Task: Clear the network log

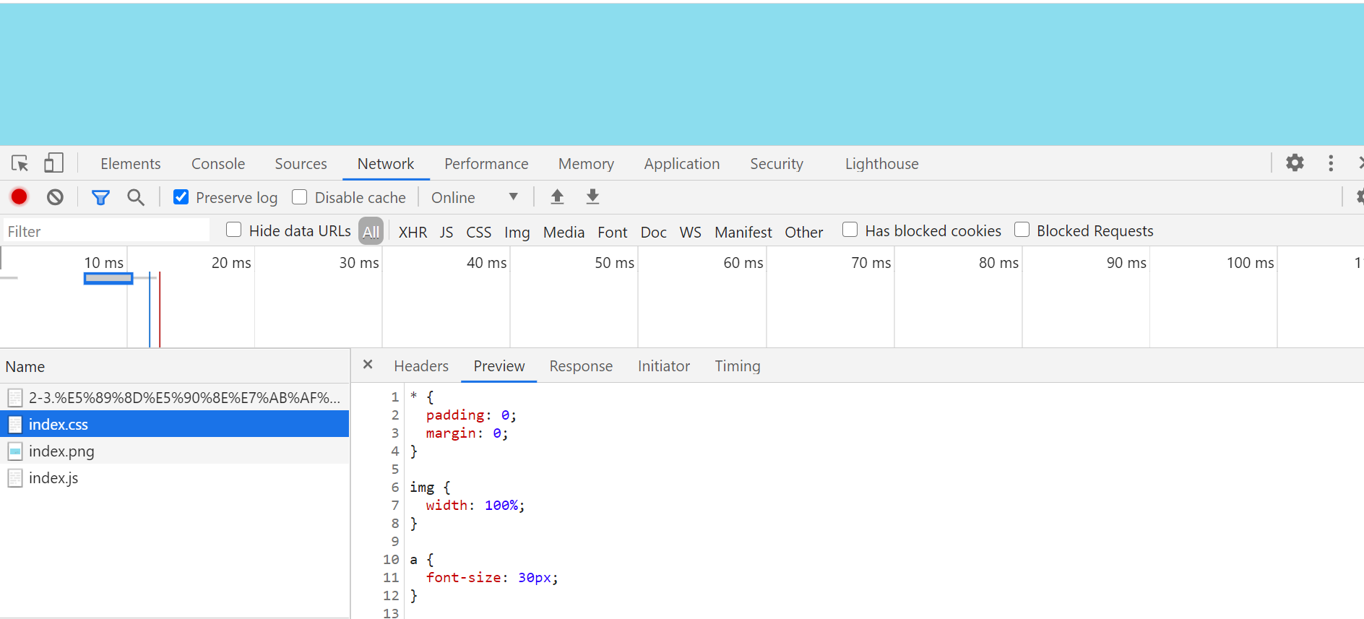Action: click(55, 196)
